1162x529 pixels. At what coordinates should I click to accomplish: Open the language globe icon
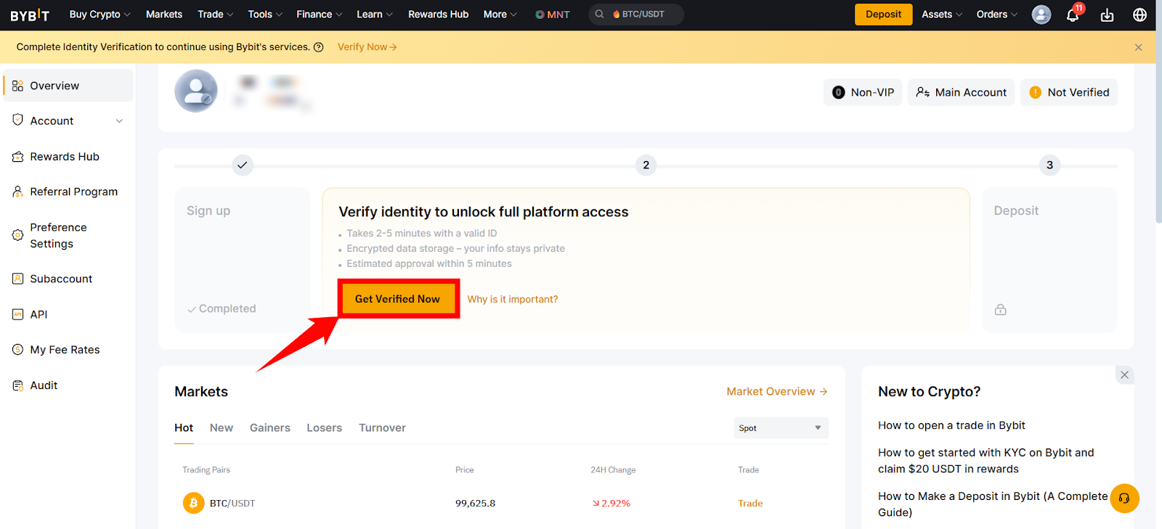point(1140,15)
